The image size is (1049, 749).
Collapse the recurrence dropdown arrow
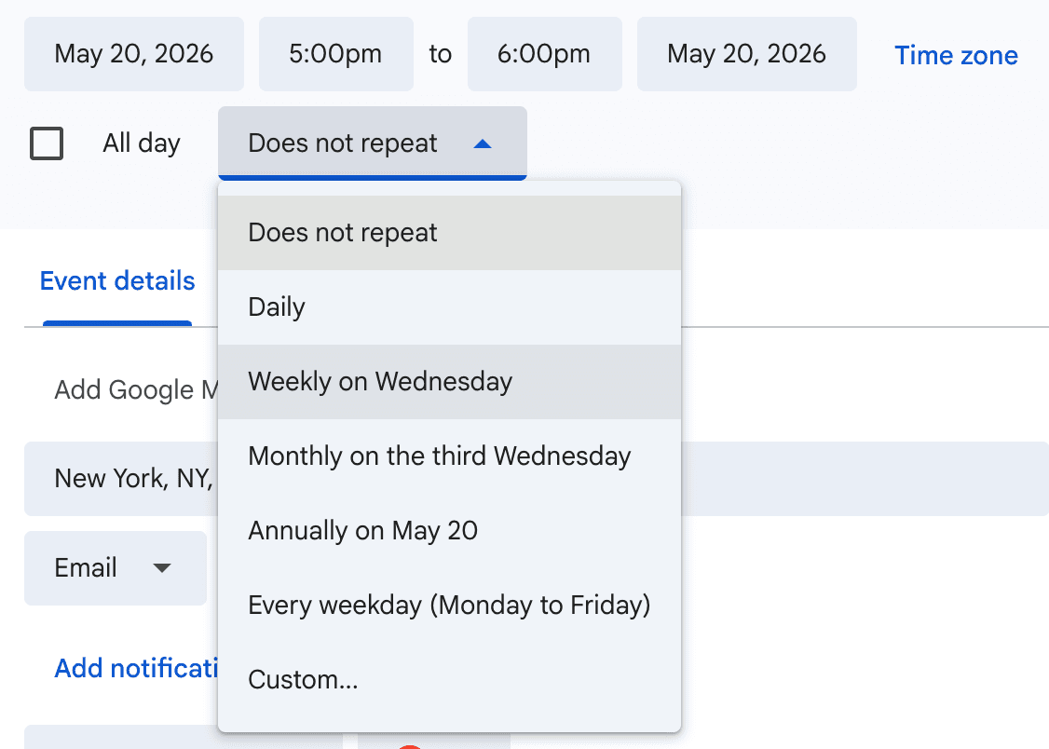coord(483,143)
